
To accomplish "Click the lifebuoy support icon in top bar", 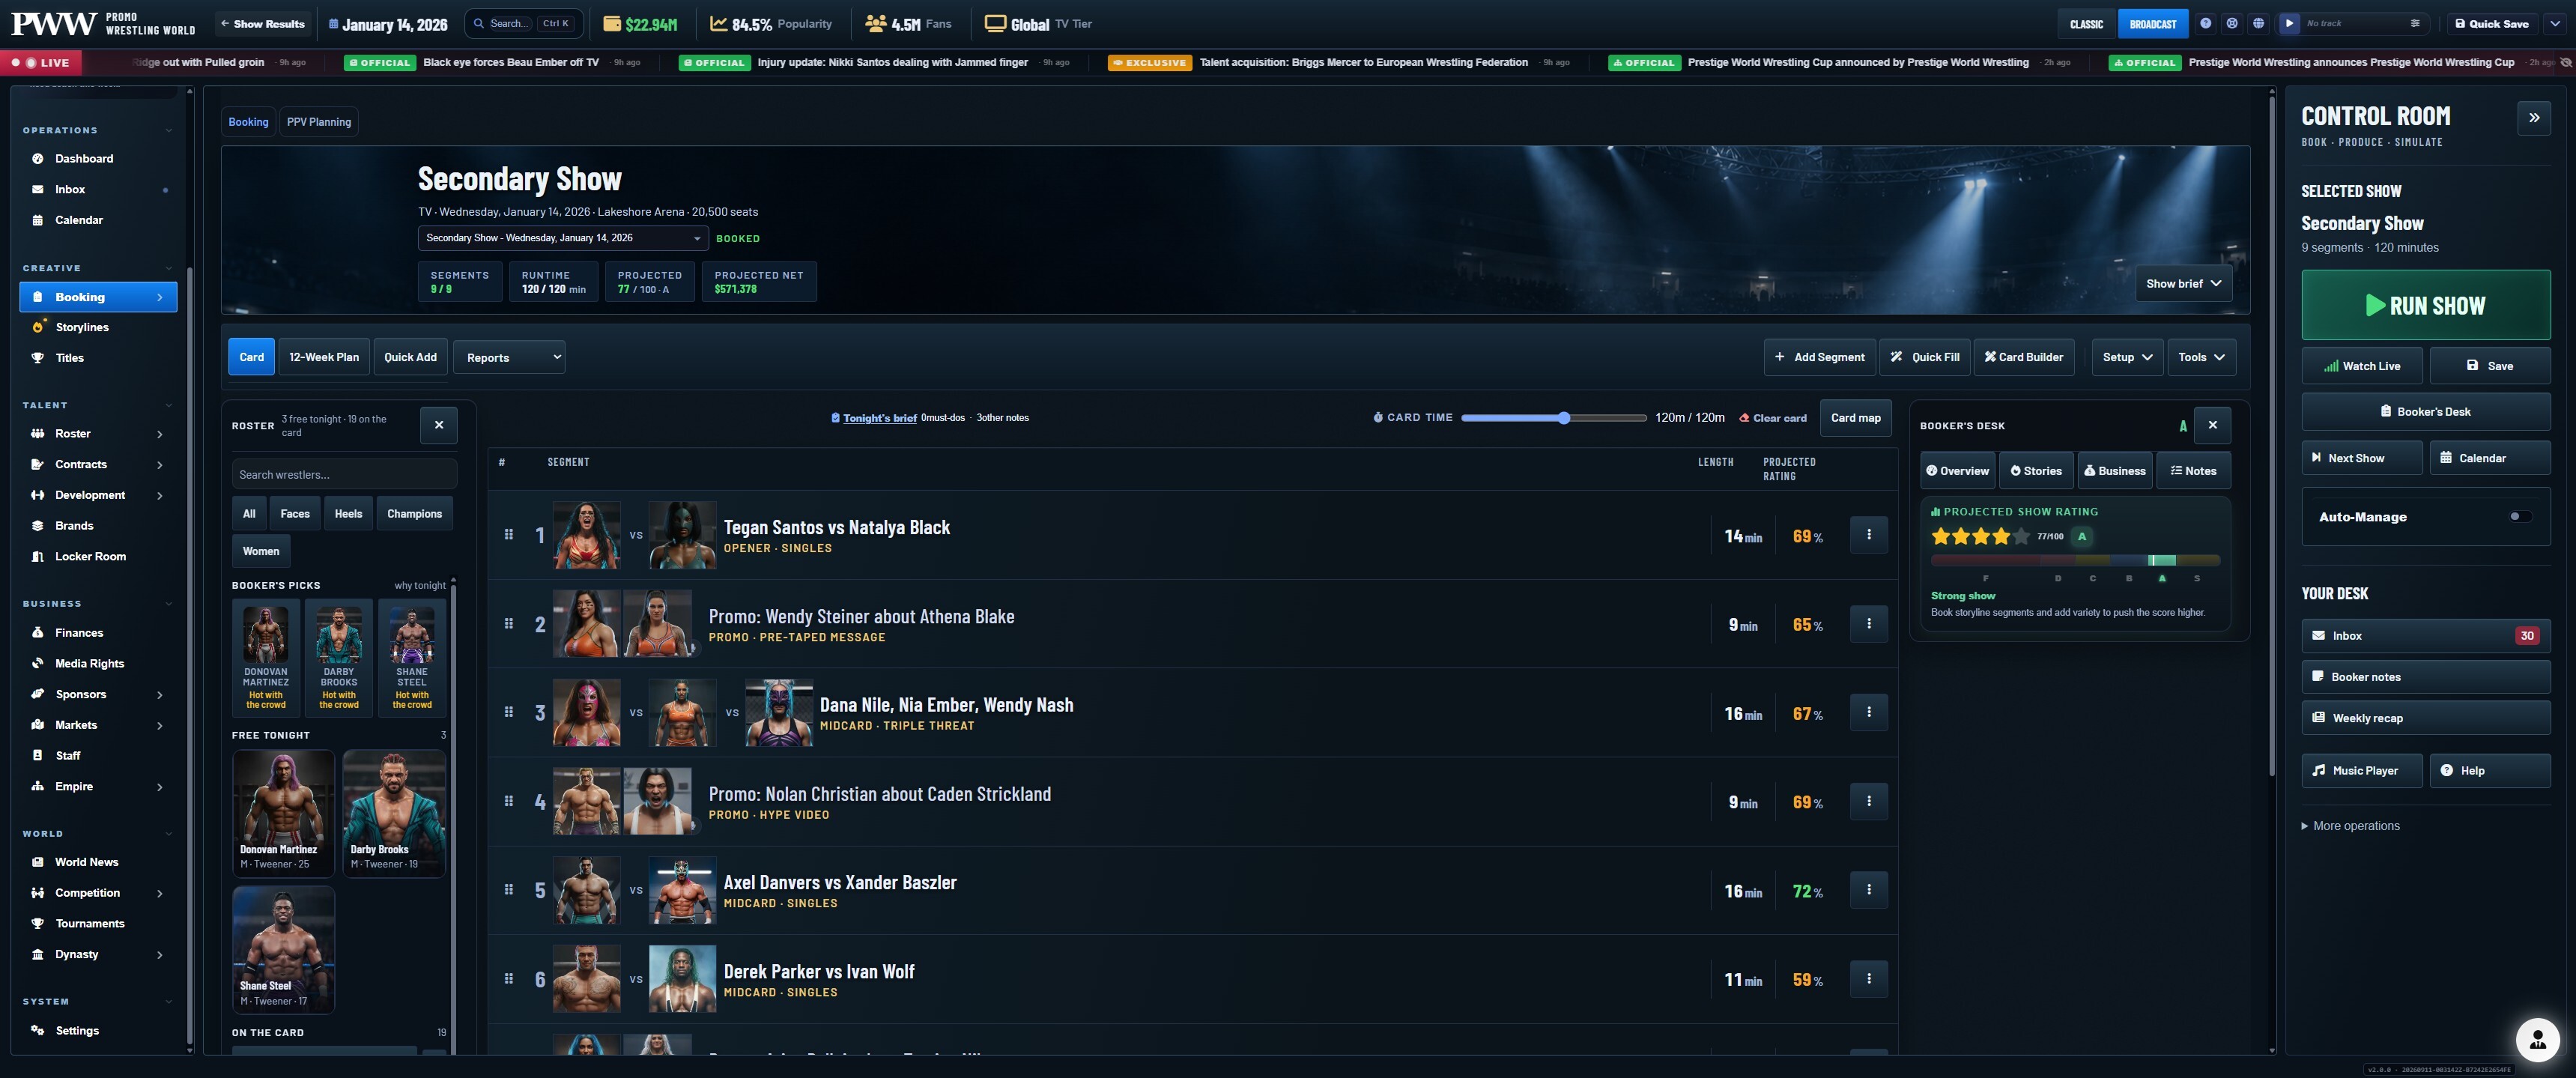I will 2231,23.
